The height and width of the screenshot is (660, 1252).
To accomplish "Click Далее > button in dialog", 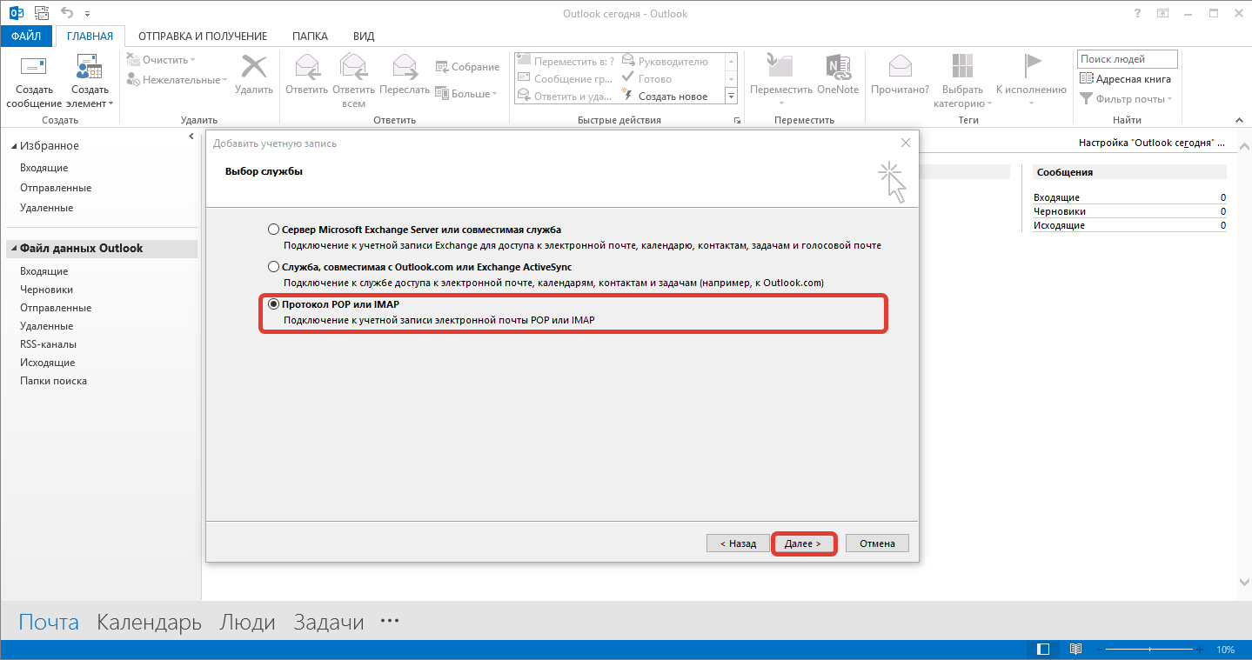I will click(803, 543).
